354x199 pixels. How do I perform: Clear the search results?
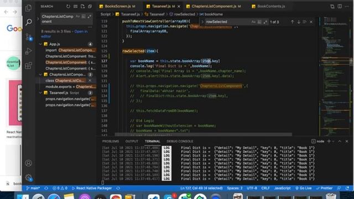pyautogui.click(x=75, y=6)
